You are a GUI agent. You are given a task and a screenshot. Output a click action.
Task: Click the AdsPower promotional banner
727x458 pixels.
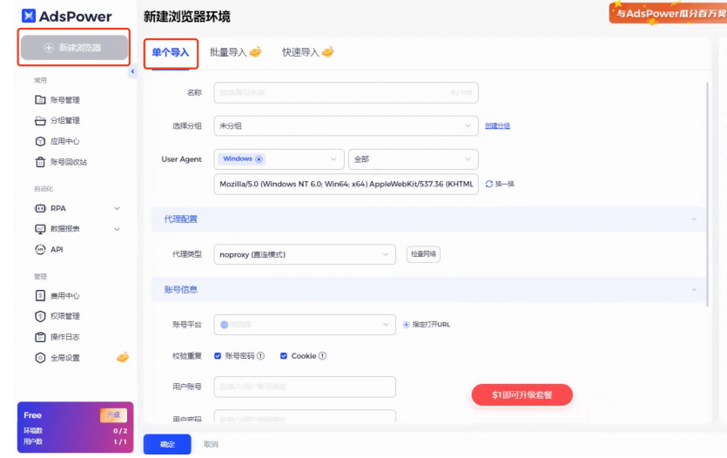(668, 12)
